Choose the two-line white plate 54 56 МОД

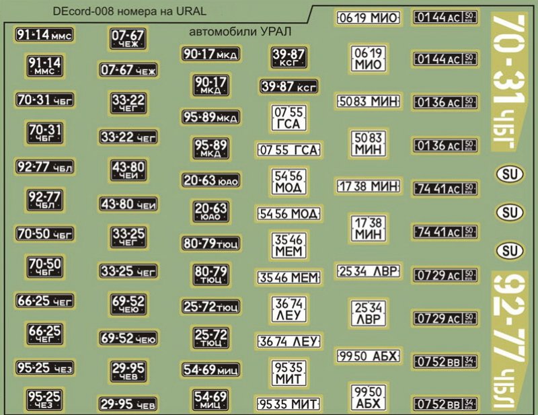[289, 182]
